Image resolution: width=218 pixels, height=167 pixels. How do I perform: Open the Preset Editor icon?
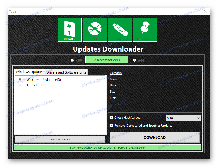coord(145,30)
